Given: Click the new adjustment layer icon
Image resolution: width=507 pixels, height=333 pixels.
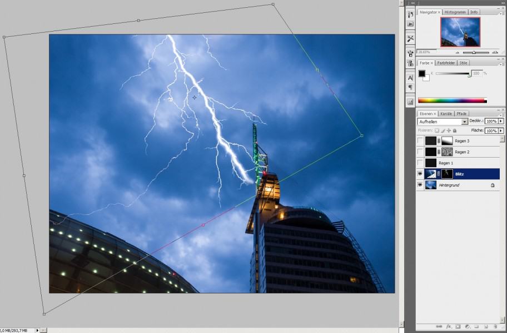Looking at the screenshot, I should pos(467,327).
